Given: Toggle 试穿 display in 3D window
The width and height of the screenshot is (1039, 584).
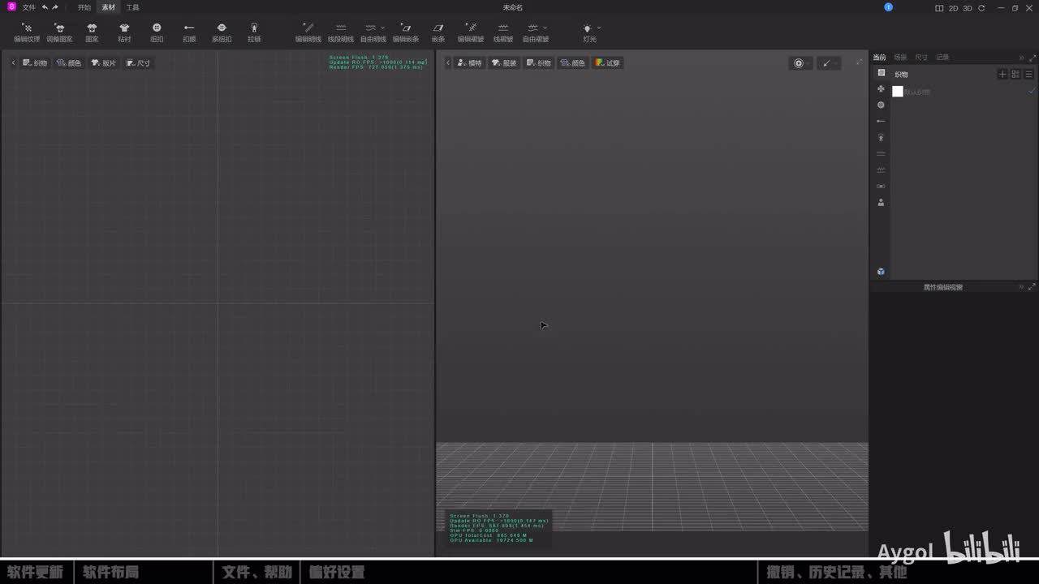Looking at the screenshot, I should tap(607, 62).
